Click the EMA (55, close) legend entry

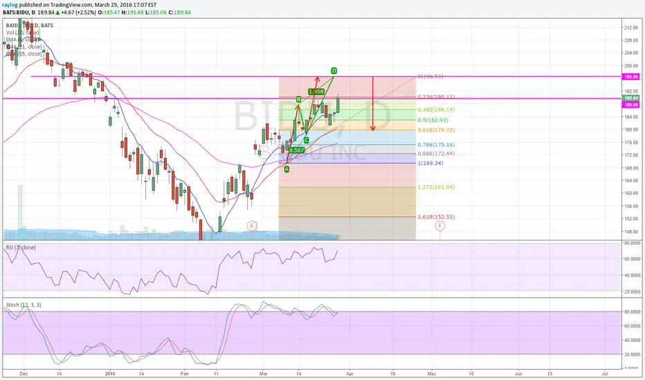click(24, 54)
